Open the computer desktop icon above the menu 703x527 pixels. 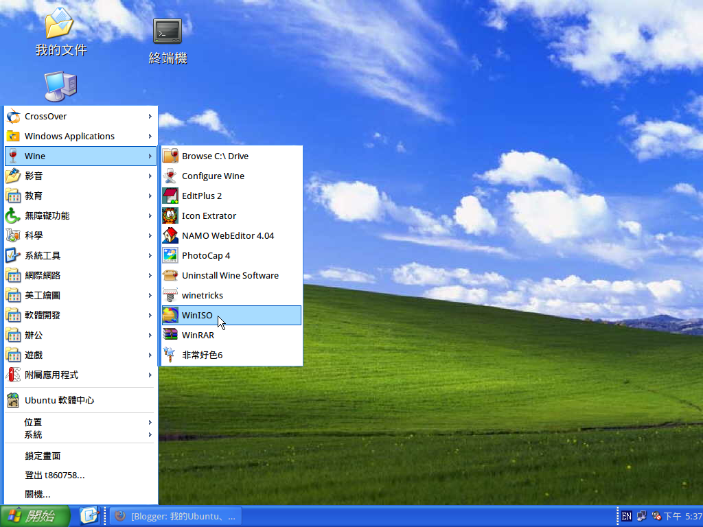[x=60, y=86]
